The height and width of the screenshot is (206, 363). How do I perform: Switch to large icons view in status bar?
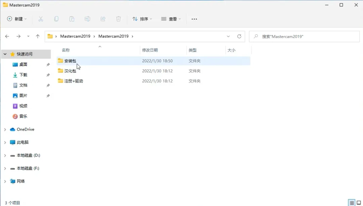359,203
